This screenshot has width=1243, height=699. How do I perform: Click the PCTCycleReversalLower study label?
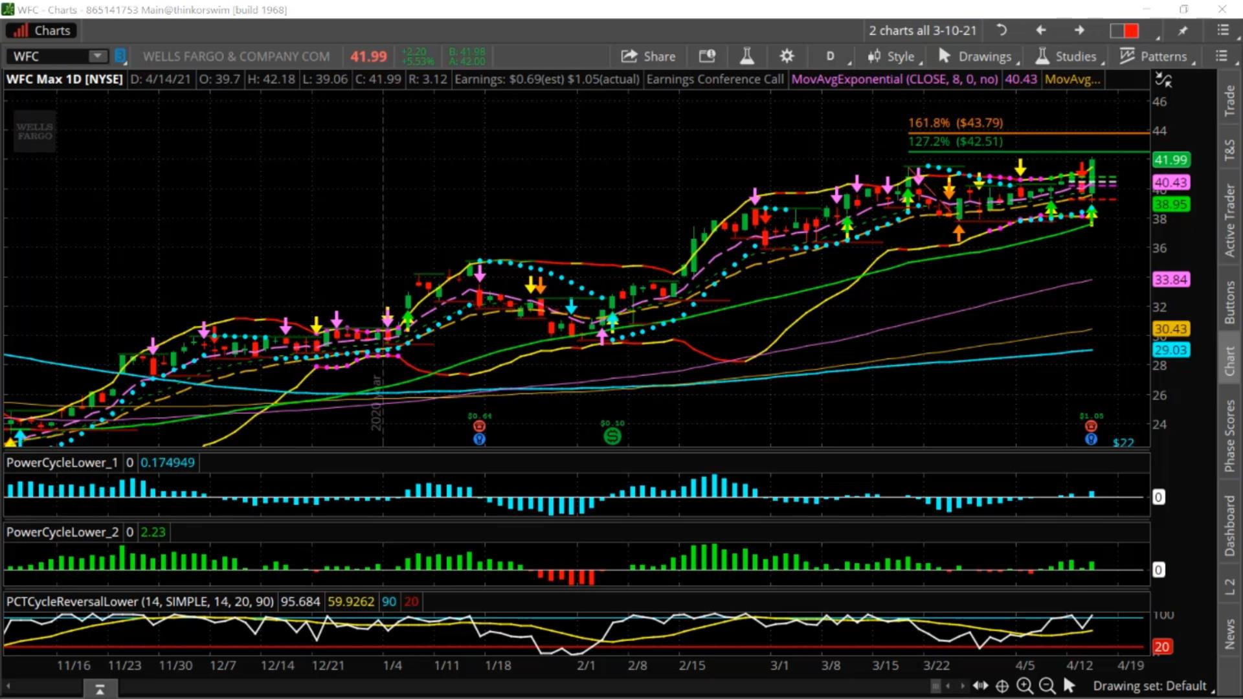[x=140, y=601]
